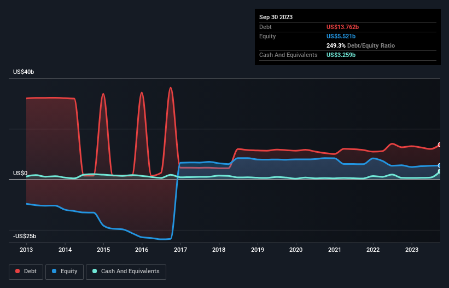
Task: Click the 2018 x-axis label
Action: (219, 250)
